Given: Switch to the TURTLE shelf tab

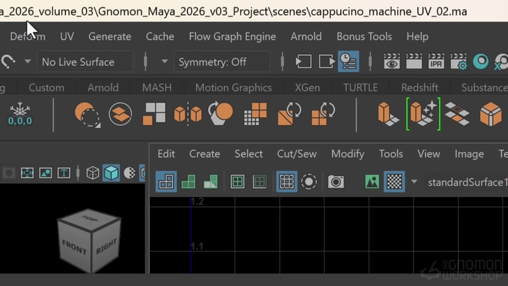Looking at the screenshot, I should point(360,87).
